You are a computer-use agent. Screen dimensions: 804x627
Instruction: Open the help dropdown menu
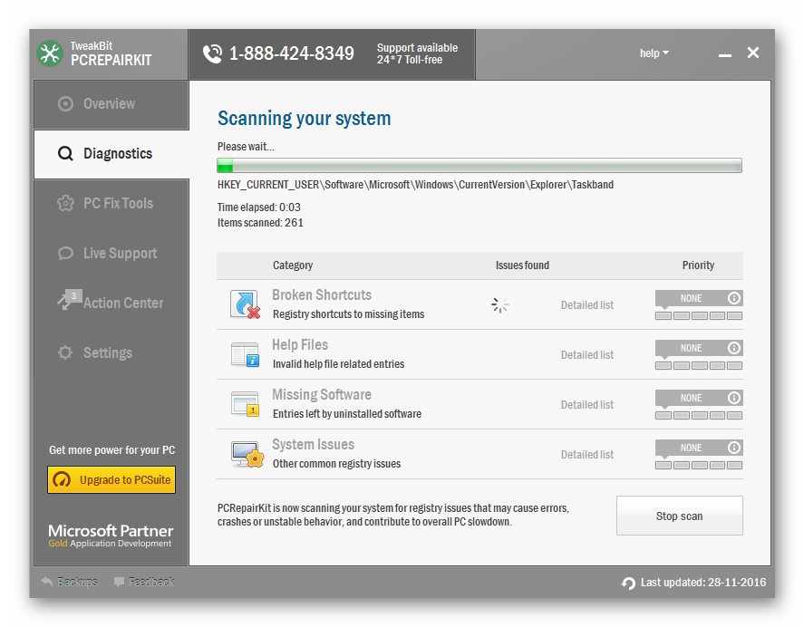coord(654,53)
